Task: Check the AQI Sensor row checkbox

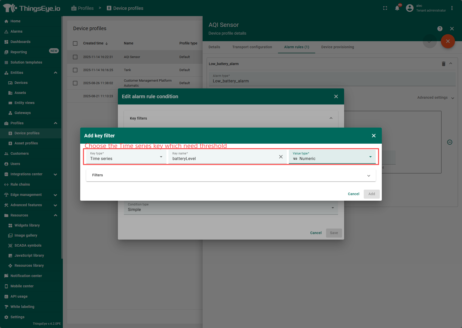Action: pos(75,57)
